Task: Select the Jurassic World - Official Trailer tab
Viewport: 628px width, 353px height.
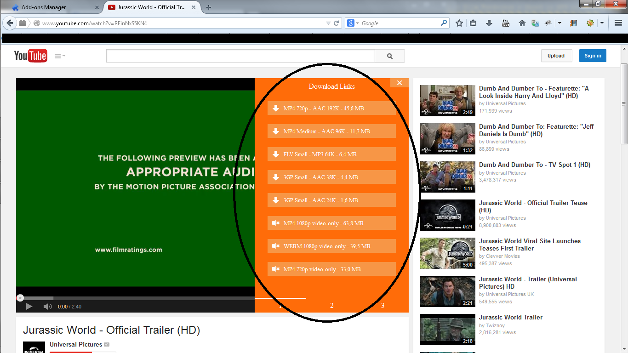Action: pyautogui.click(x=152, y=7)
